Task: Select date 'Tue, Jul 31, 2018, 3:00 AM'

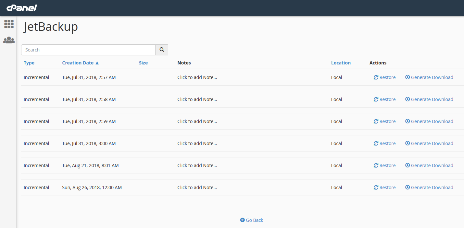Action: (x=89, y=143)
